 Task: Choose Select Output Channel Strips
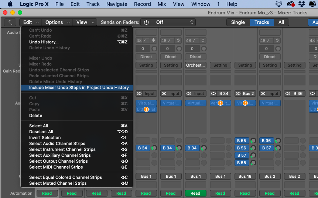(x=77, y=161)
